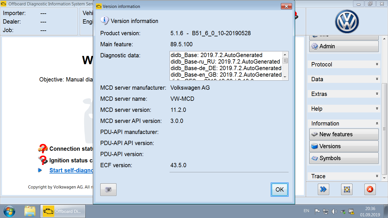Image resolution: width=388 pixels, height=218 pixels.
Task: Expand the Trace panel
Action: click(x=344, y=176)
